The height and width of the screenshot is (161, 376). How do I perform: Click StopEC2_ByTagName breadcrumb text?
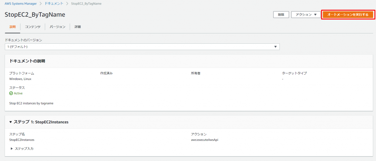coord(86,4)
